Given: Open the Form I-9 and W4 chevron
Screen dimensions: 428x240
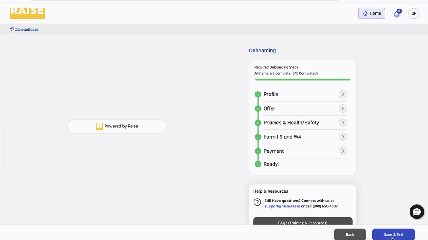Looking at the screenshot, I should pos(343,137).
